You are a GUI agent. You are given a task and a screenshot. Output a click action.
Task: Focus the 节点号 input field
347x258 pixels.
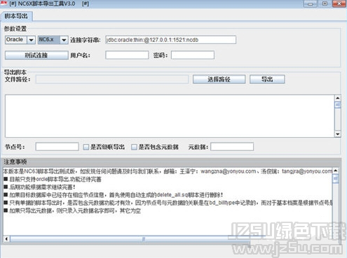coord(57,147)
